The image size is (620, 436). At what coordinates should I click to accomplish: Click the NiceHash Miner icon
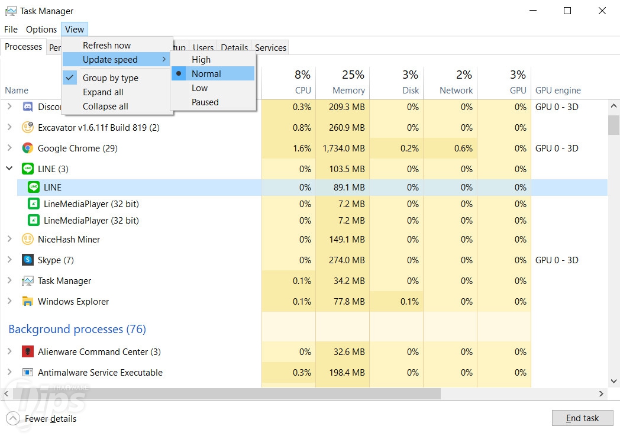point(28,240)
